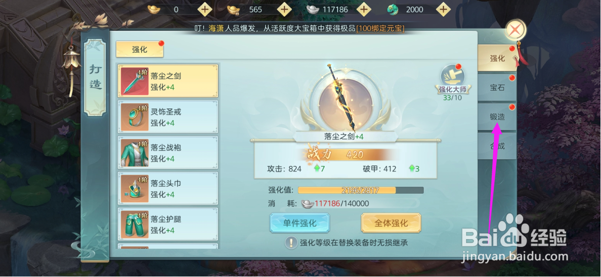The height and width of the screenshot is (277, 601).
Task: Close the forging panel with X
Action: (x=516, y=29)
